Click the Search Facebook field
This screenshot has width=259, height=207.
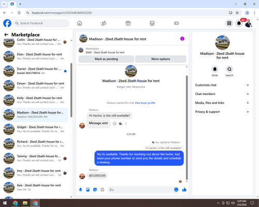click(x=41, y=23)
